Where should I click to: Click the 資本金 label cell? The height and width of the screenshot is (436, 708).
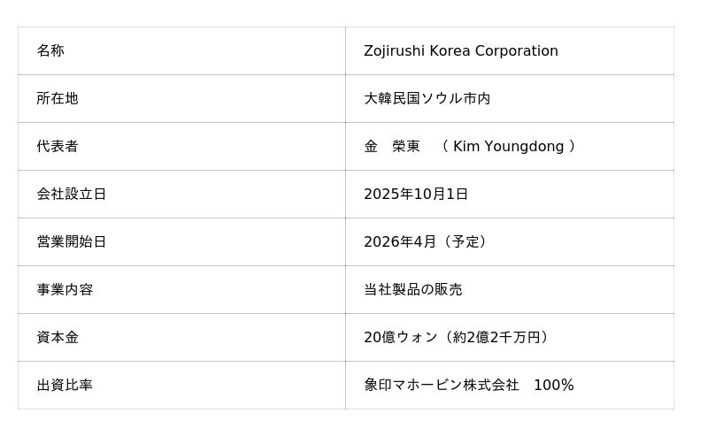pyautogui.click(x=58, y=338)
